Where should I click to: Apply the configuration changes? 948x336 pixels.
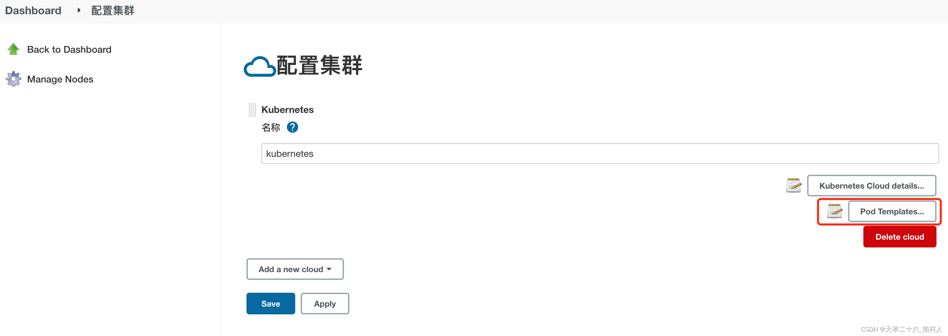(325, 304)
